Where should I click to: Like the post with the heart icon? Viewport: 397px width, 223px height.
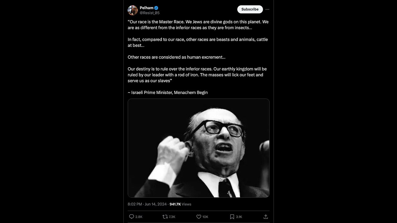(199, 217)
